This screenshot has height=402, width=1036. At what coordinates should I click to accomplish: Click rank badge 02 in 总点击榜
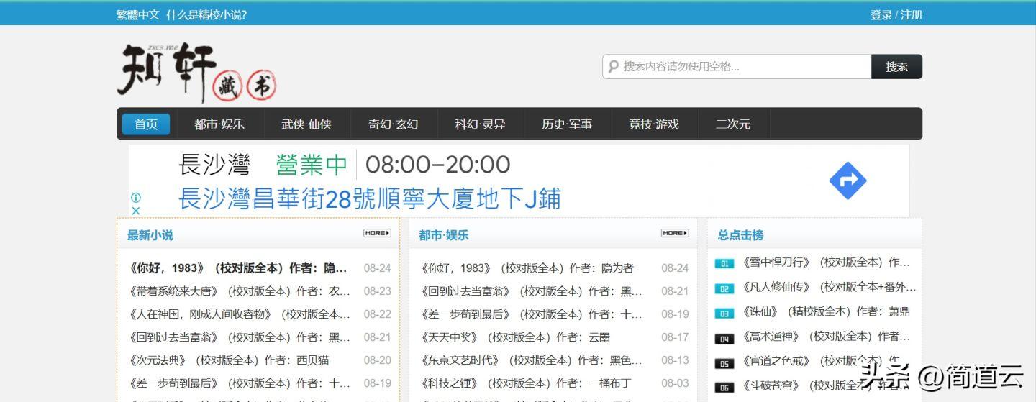coord(724,288)
